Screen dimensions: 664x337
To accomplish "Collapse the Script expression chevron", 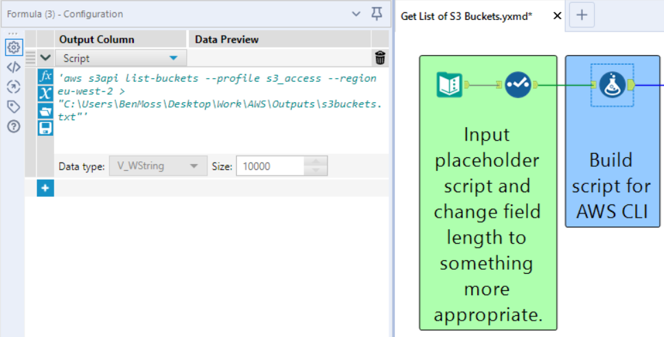I will pos(45,58).
